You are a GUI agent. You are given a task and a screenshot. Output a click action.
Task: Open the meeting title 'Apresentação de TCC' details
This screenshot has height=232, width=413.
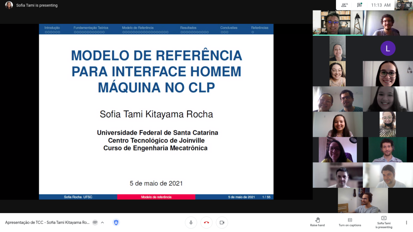(x=47, y=222)
